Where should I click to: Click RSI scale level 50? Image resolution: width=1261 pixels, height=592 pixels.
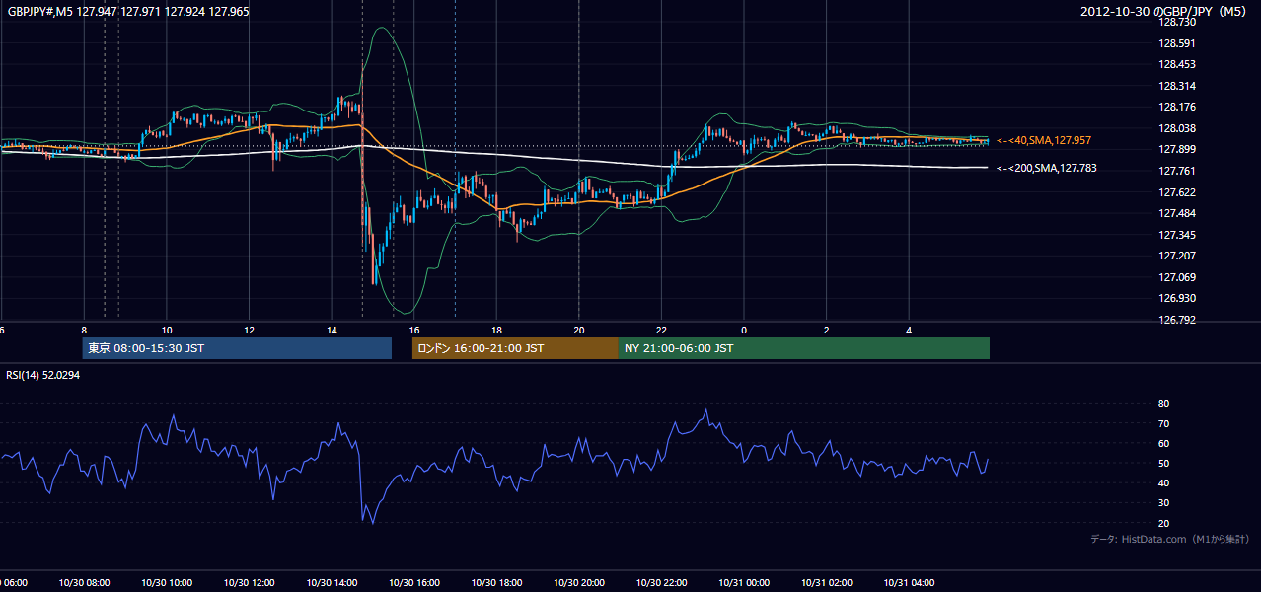click(1164, 463)
